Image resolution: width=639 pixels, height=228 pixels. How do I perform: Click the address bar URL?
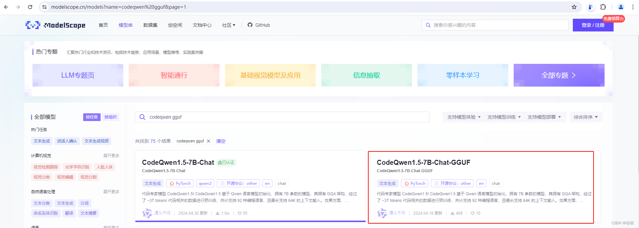point(119,7)
